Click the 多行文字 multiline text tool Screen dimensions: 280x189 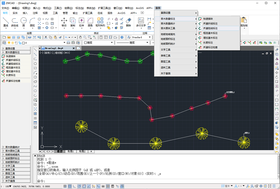coord(141,21)
